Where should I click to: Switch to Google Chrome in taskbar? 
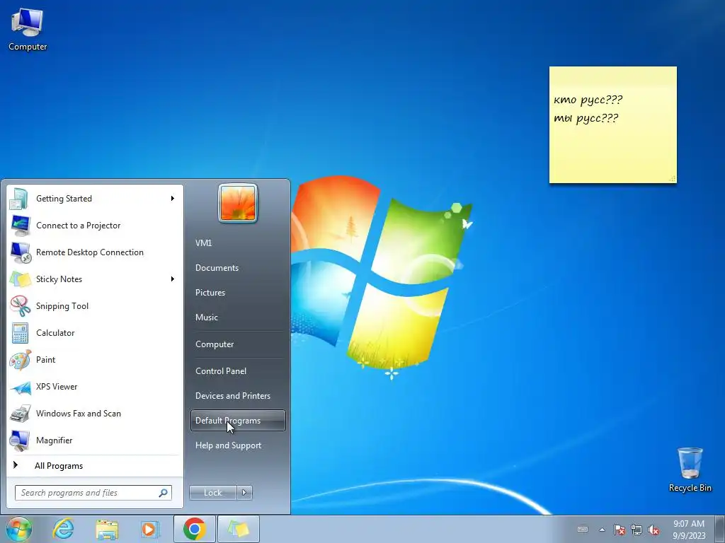click(x=195, y=529)
